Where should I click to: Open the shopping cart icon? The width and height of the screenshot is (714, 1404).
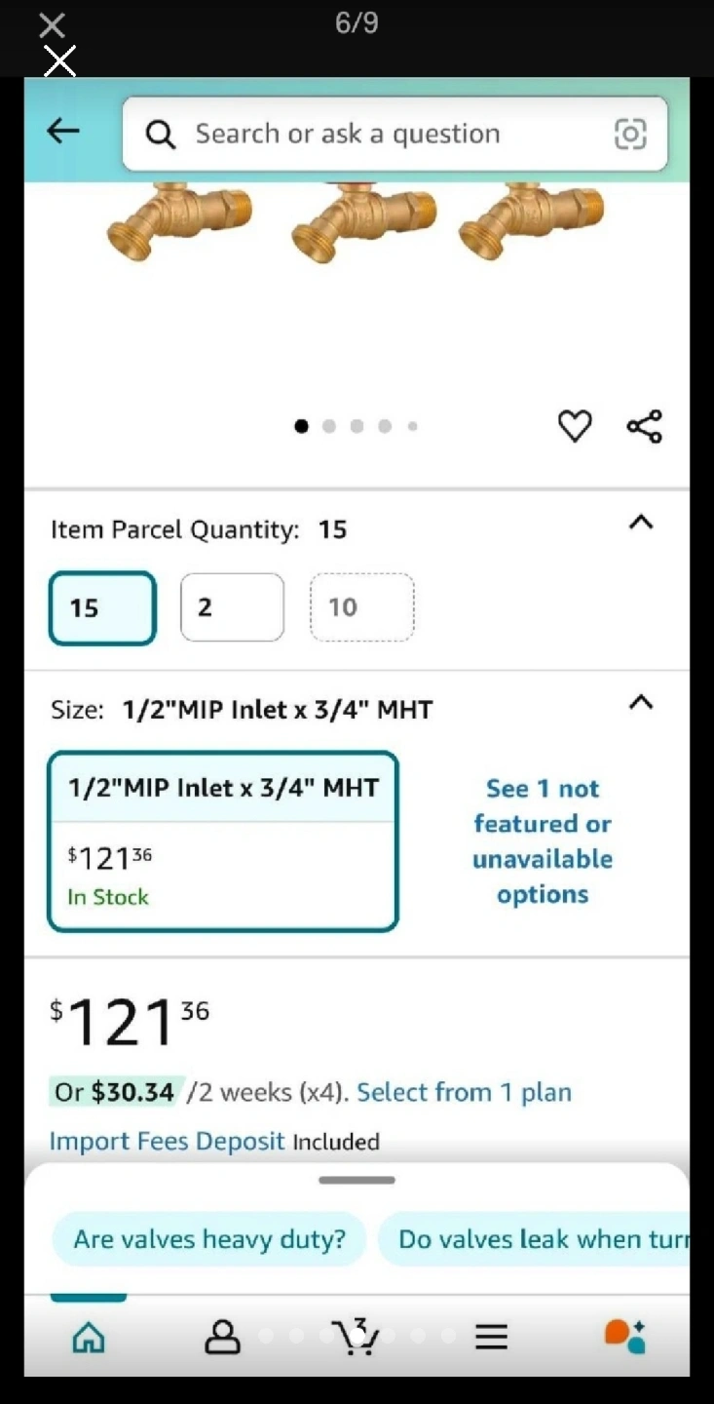(x=356, y=1337)
